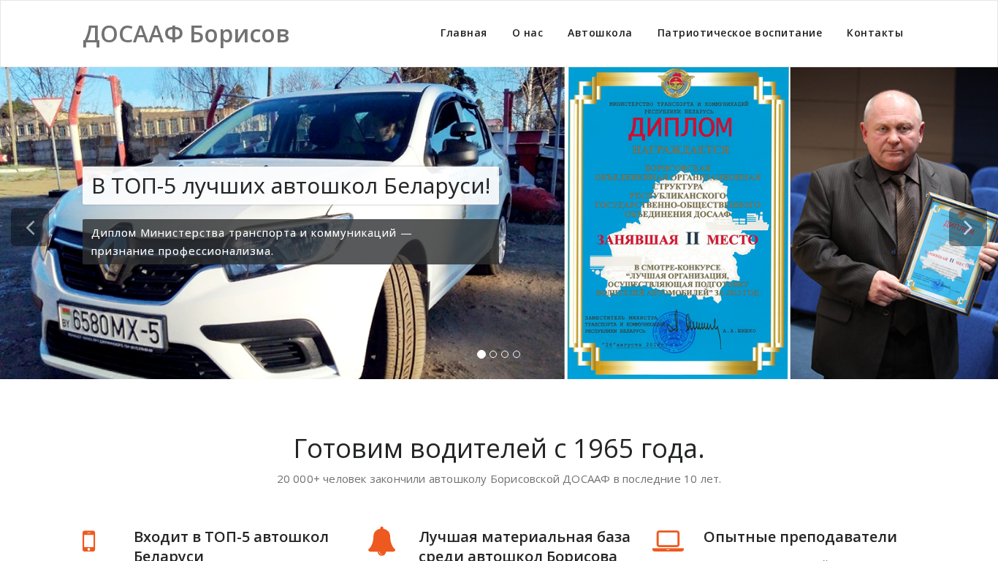Click the ДОСААФ Борисов site logo
This screenshot has width=998, height=561.
click(186, 34)
